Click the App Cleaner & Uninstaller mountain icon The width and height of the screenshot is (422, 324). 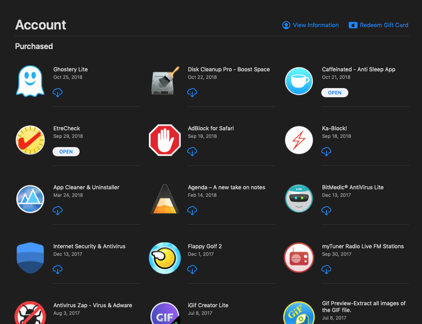[x=30, y=199]
